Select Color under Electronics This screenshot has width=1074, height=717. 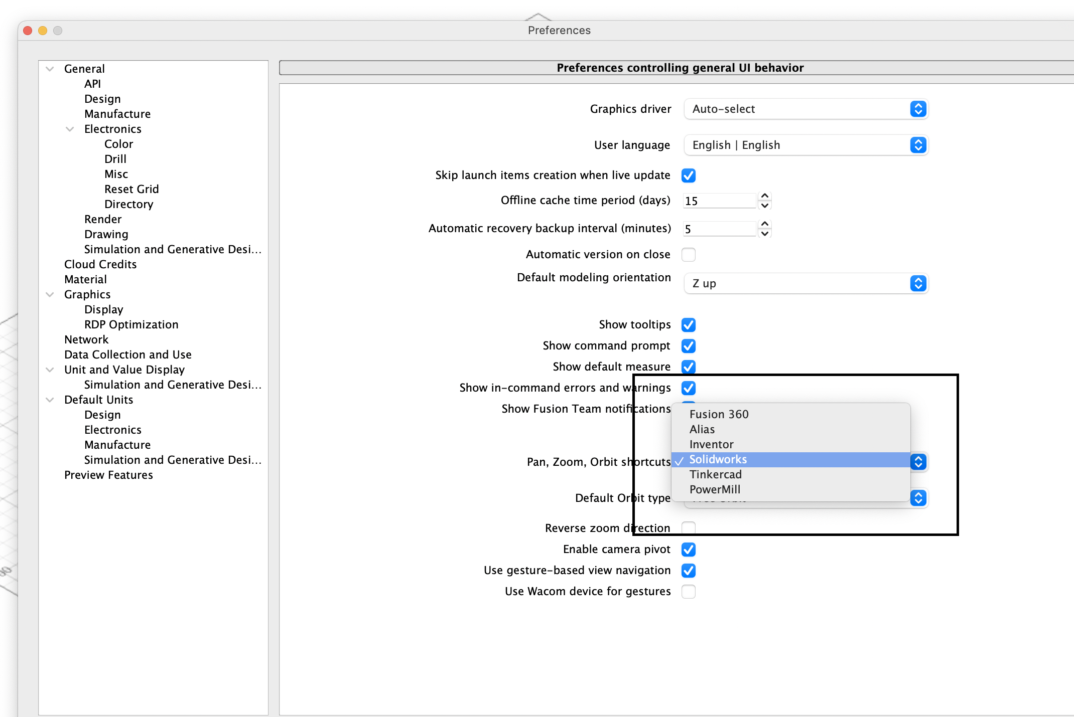[x=118, y=144]
